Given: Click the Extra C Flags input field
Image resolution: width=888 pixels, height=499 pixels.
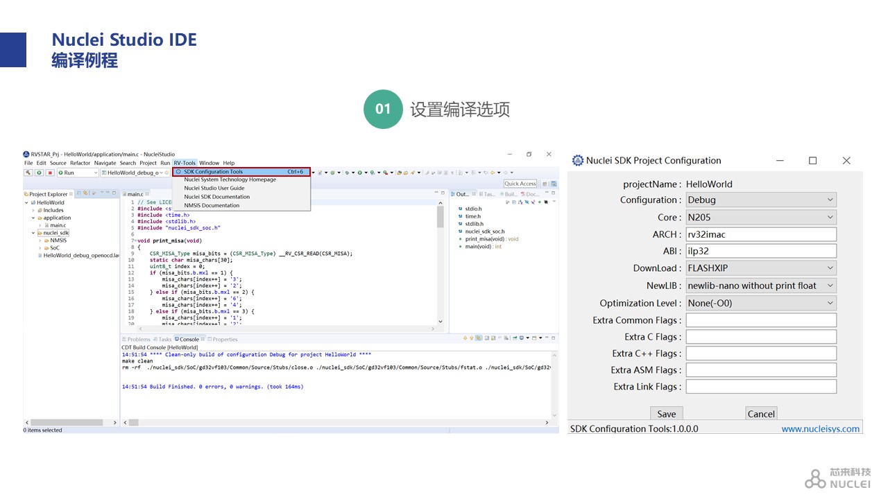Looking at the screenshot, I should coord(761,337).
